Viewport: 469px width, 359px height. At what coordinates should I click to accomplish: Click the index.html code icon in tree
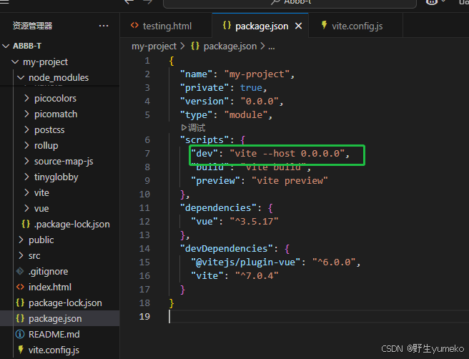(x=20, y=287)
